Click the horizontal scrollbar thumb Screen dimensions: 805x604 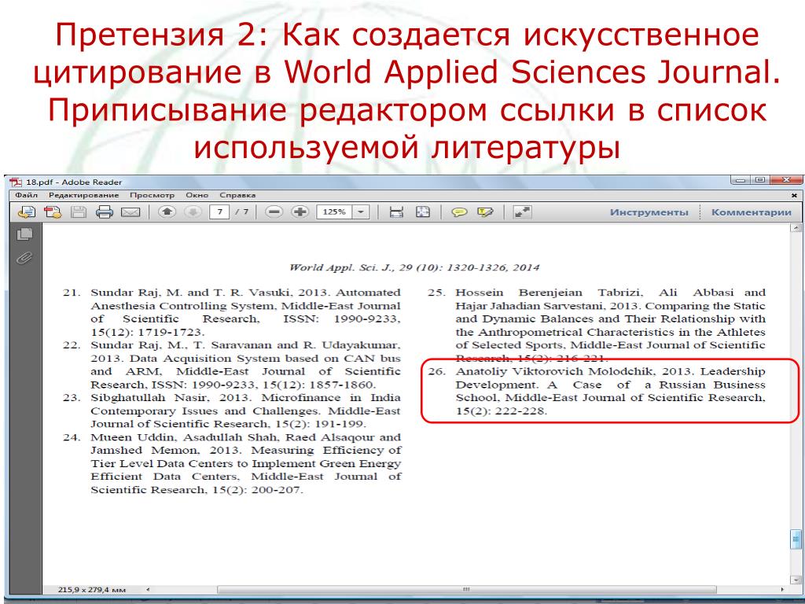[x=467, y=589]
